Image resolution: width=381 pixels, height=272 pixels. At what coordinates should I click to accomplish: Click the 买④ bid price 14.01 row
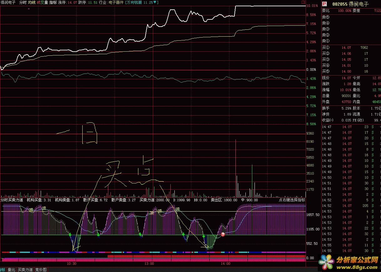[x=351, y=65]
